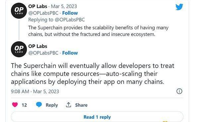Open the OP Labs name in main tweet
This screenshot has height=122, width=199.
tap(38, 46)
